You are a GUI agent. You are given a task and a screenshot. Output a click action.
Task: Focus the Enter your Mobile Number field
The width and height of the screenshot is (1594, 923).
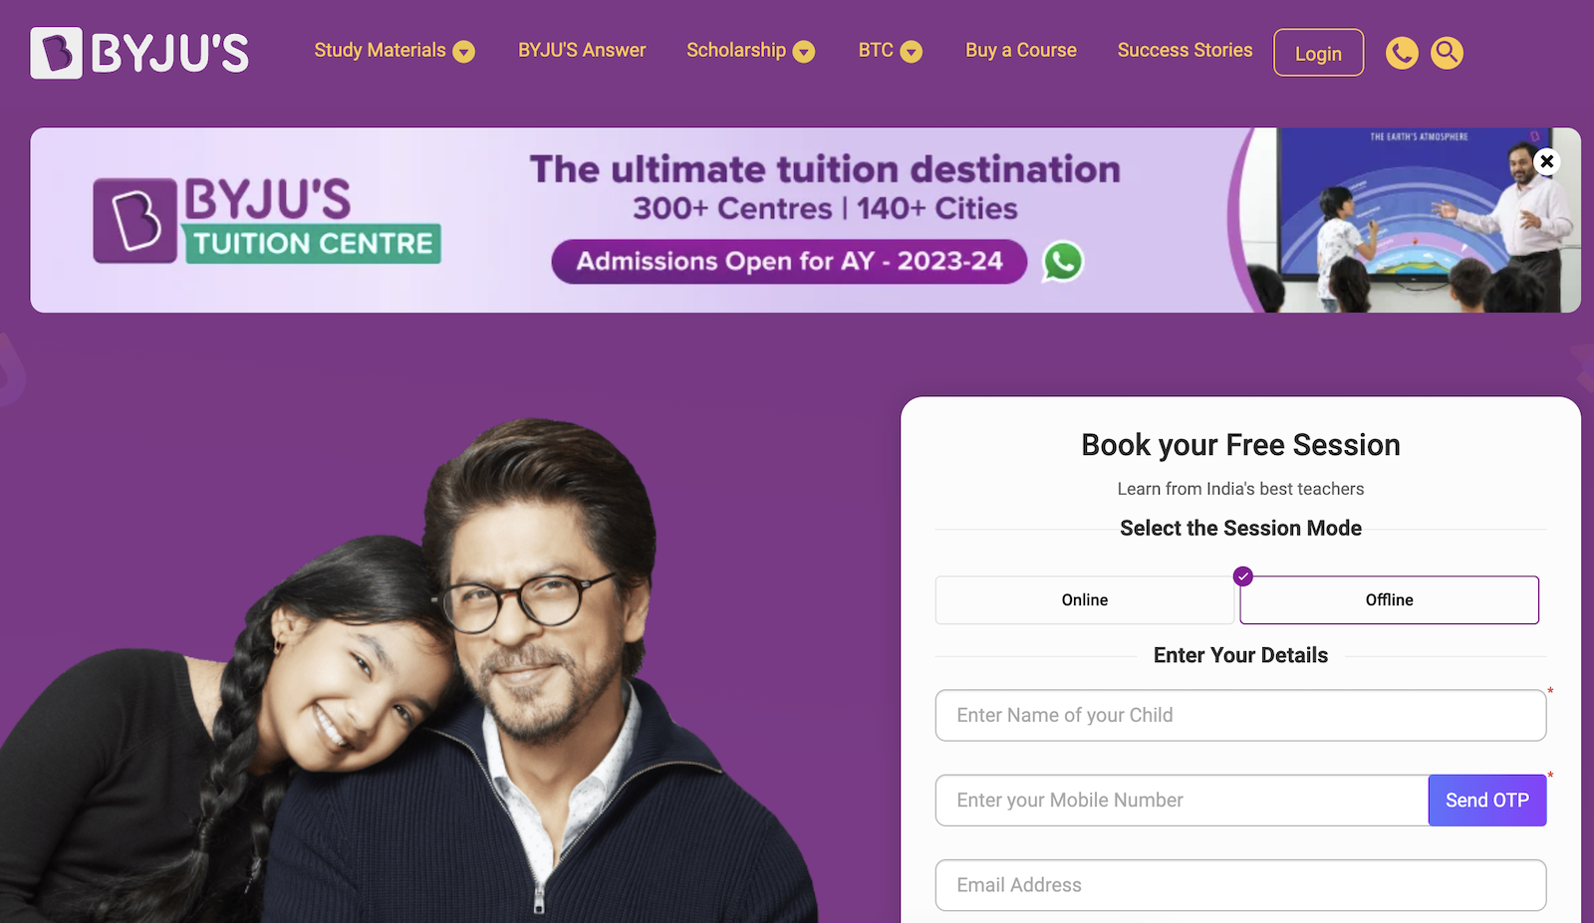click(1182, 801)
